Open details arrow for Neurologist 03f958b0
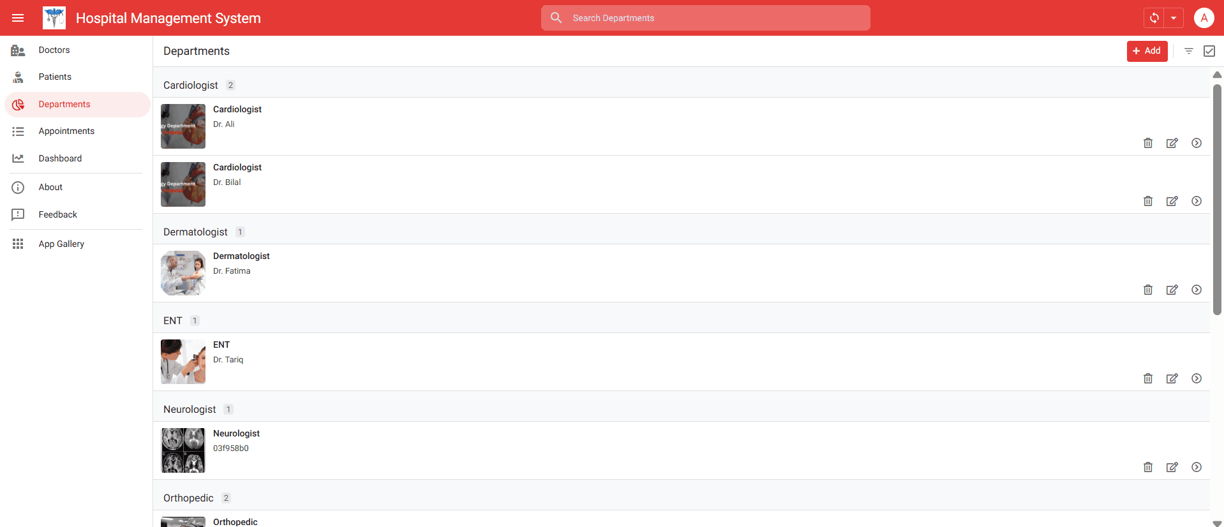The width and height of the screenshot is (1224, 527). (x=1197, y=467)
